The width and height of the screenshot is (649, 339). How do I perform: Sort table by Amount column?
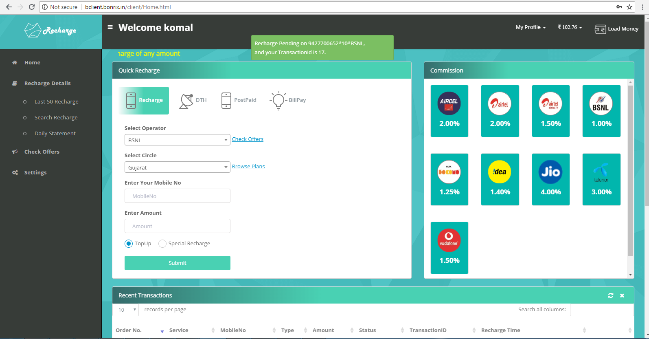pos(332,330)
